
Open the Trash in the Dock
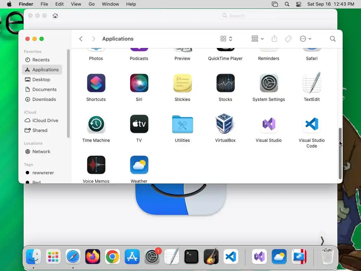click(327, 257)
